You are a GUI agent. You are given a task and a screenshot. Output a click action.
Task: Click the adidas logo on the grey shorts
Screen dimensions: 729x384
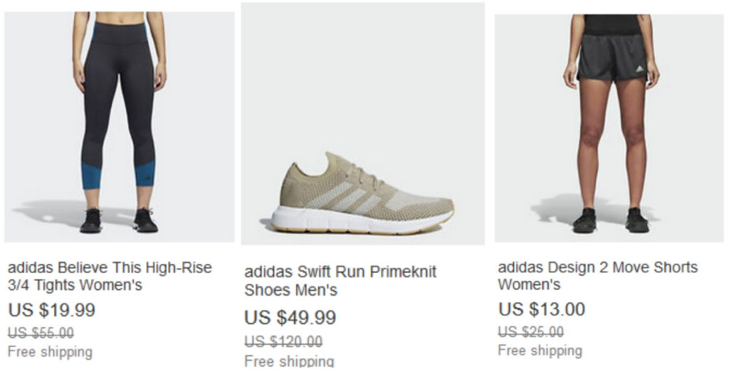[639, 69]
